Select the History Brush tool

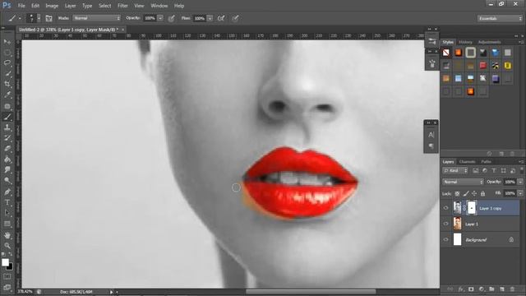coord(7,138)
